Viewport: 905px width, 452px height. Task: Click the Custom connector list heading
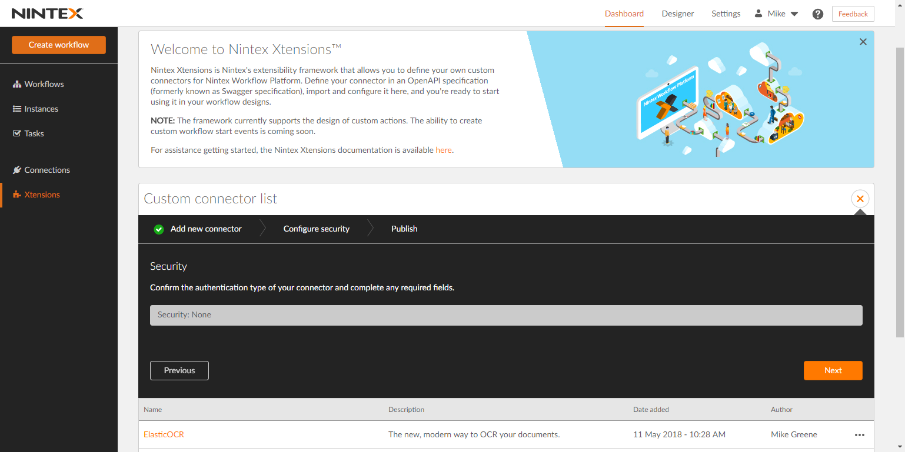(211, 199)
